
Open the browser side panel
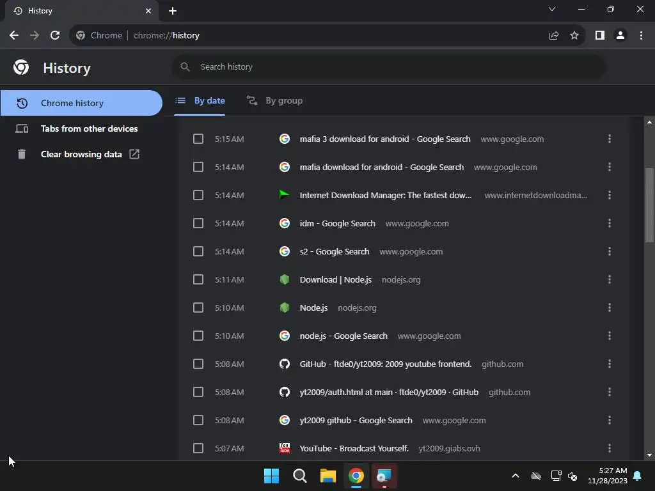click(600, 36)
